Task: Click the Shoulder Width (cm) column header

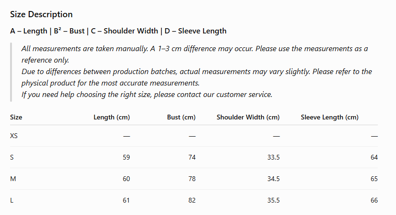Action: pyautogui.click(x=248, y=117)
